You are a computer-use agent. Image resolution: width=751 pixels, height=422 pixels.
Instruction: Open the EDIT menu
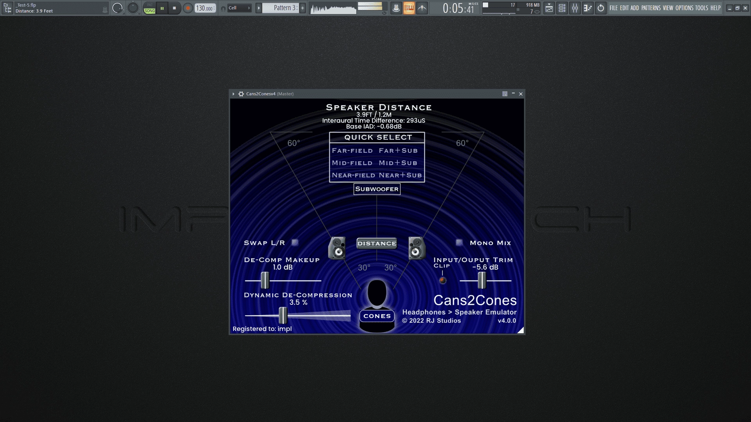pos(624,8)
